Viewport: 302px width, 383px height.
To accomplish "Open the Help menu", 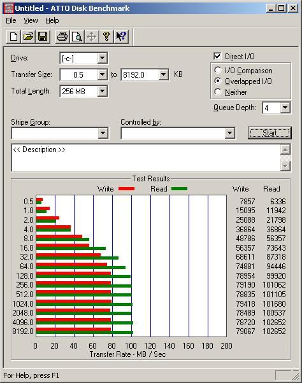I will (x=52, y=20).
